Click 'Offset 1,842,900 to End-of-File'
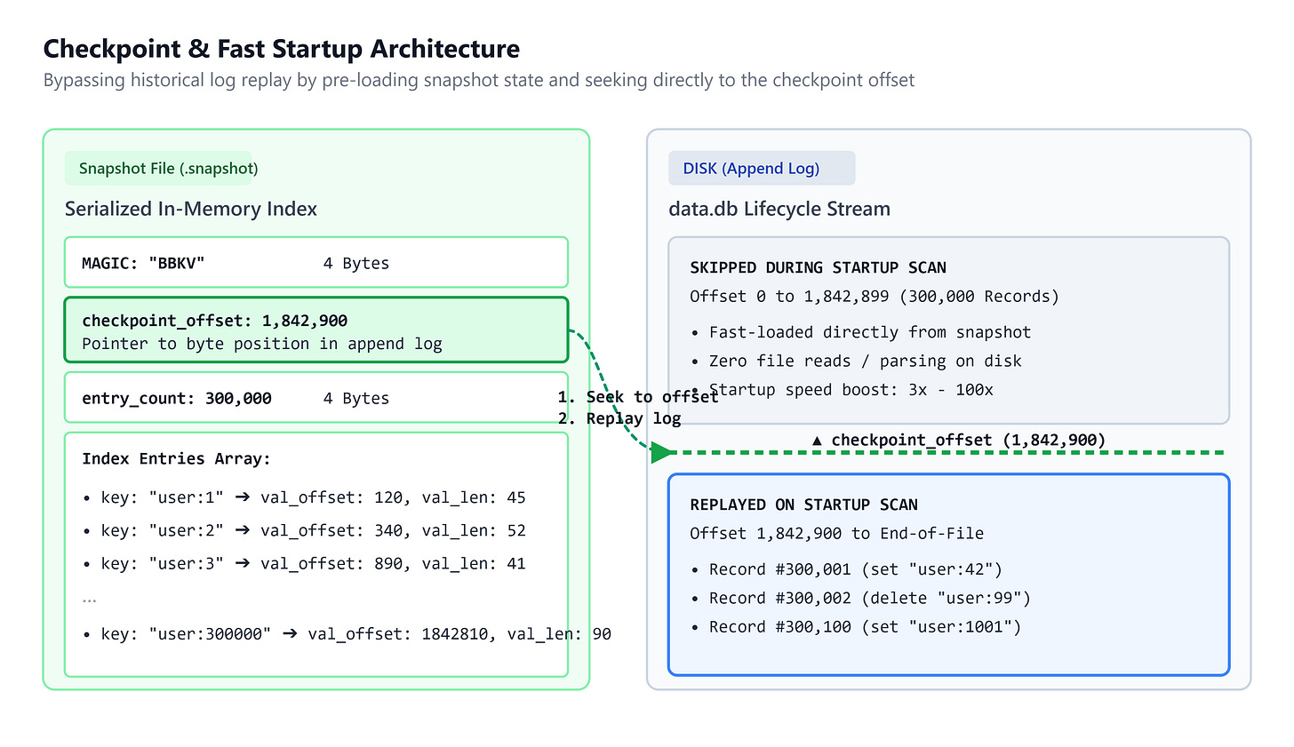This screenshot has height=747, width=1294. (x=837, y=534)
